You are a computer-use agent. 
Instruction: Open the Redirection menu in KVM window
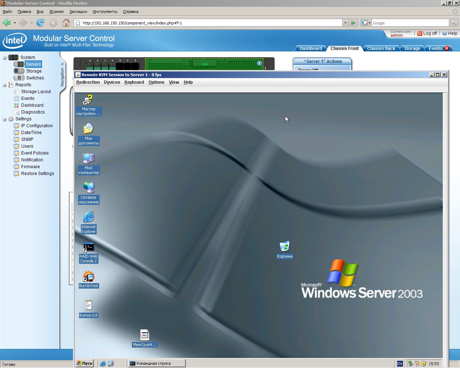click(x=88, y=82)
